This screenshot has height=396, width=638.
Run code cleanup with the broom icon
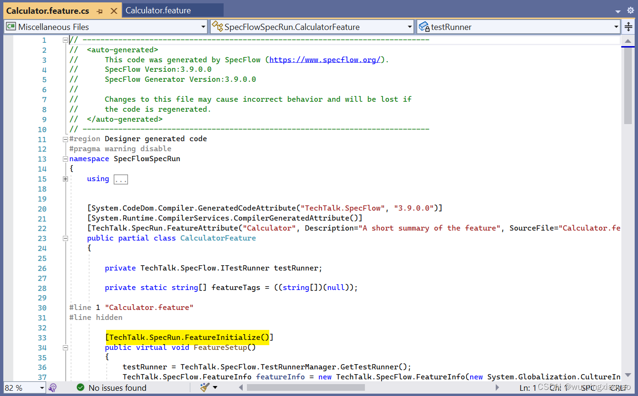tap(205, 388)
